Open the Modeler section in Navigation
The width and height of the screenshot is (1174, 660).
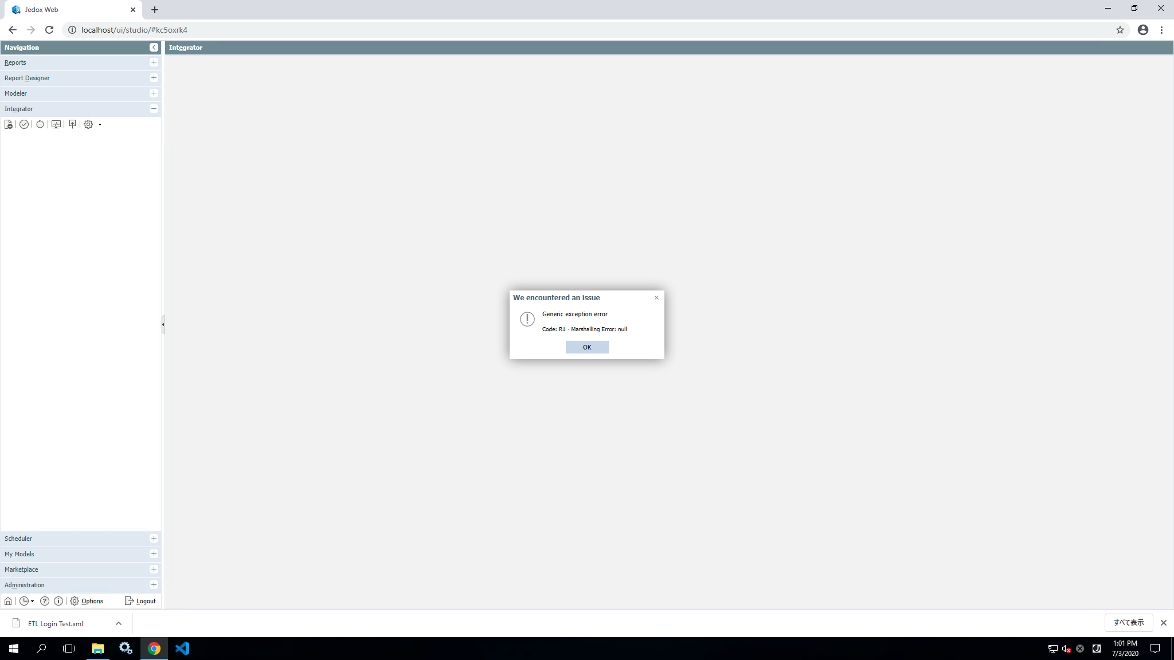(154, 93)
